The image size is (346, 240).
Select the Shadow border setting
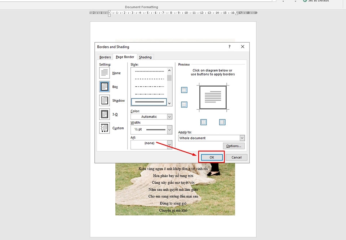click(x=103, y=100)
